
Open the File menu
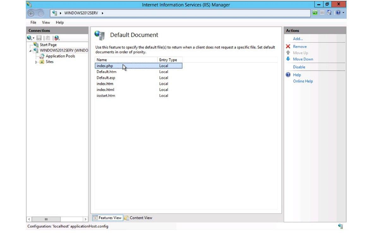coord(33,22)
